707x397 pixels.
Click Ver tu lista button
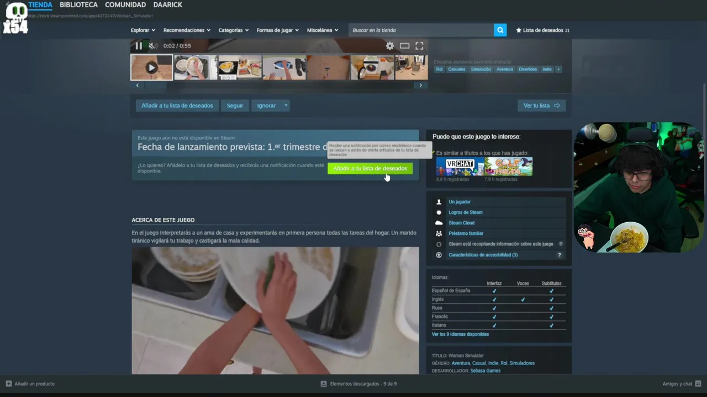point(541,105)
